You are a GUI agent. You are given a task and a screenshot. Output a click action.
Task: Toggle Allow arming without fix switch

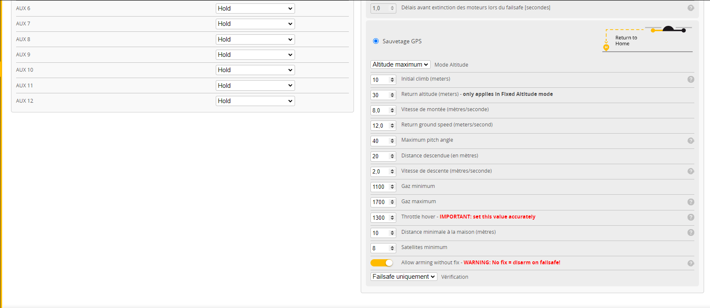click(x=381, y=263)
